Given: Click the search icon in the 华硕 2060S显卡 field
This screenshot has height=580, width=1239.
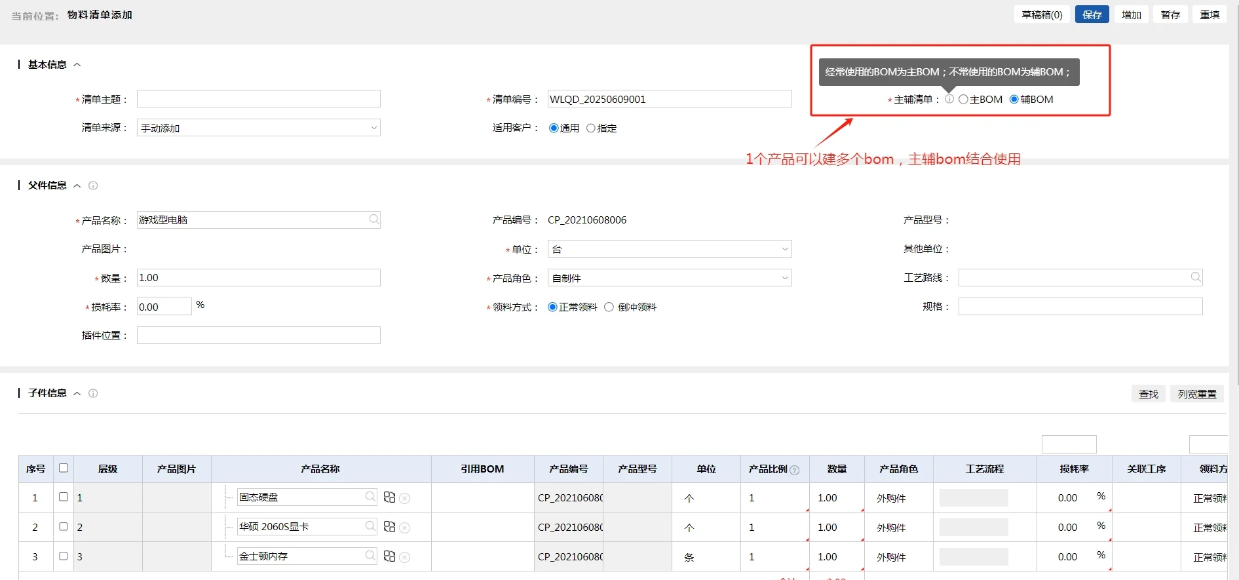Looking at the screenshot, I should click(370, 526).
